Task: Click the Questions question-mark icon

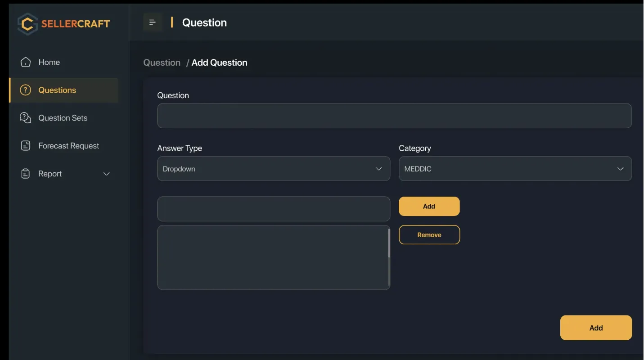Action: click(x=26, y=90)
